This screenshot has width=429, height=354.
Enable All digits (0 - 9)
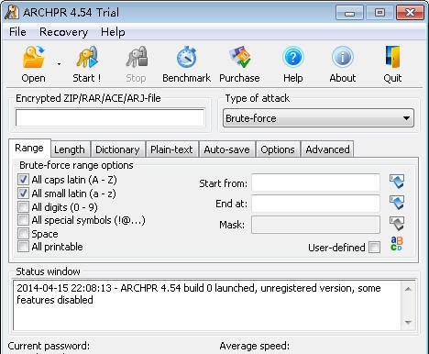click(23, 207)
